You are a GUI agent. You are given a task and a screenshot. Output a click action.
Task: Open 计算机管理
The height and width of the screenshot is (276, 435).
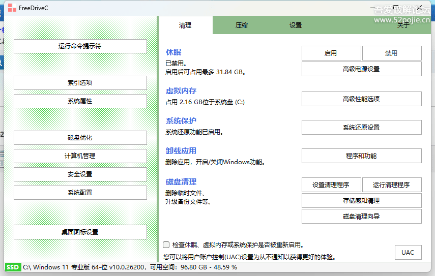pos(80,156)
